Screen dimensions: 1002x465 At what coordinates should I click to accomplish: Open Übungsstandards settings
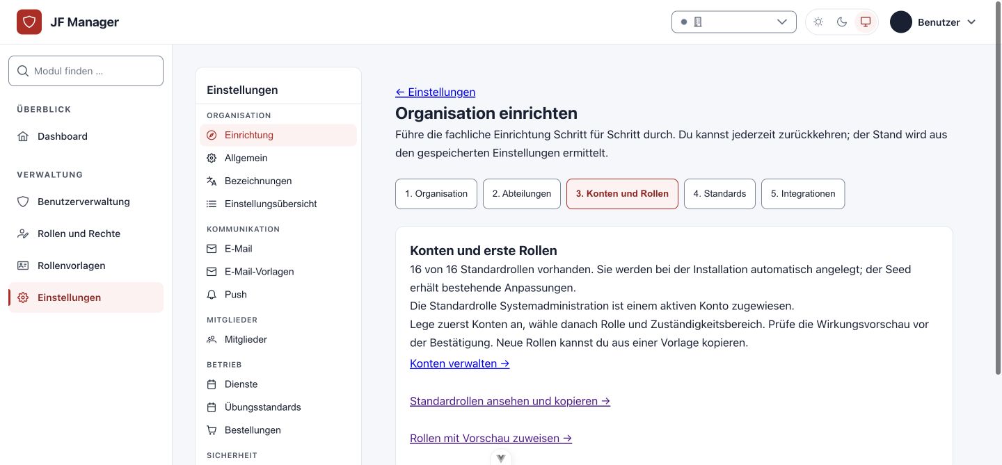pyautogui.click(x=278, y=407)
